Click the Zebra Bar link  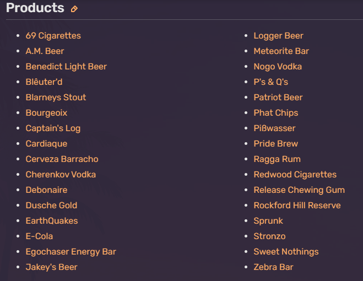click(273, 267)
